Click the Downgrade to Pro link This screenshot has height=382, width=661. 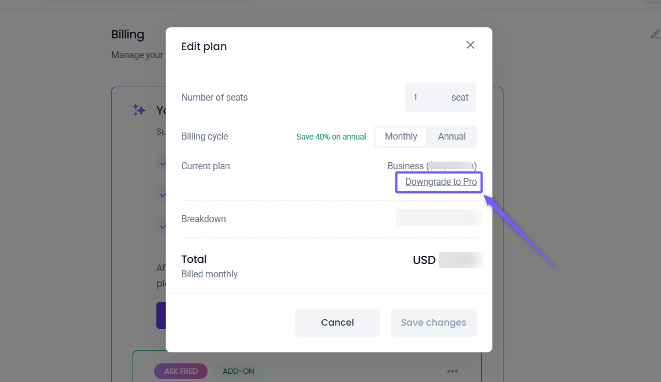point(441,182)
